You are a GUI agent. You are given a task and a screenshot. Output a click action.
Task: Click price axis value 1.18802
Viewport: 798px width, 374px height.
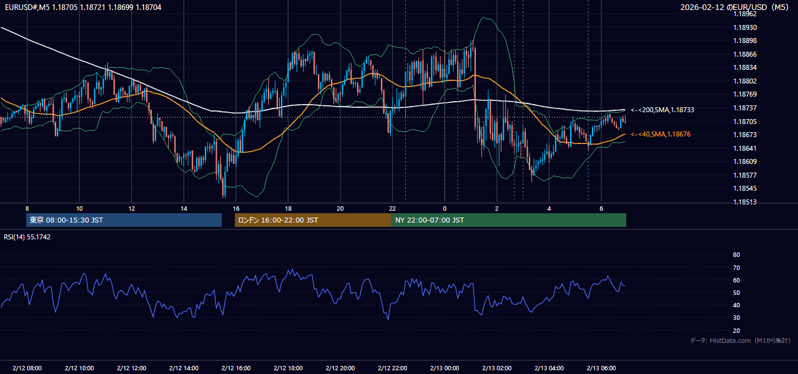tap(744, 81)
